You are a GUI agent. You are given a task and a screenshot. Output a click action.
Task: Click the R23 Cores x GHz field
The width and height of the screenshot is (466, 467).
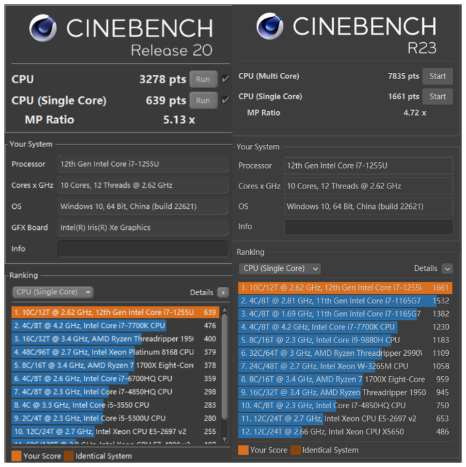click(x=369, y=186)
